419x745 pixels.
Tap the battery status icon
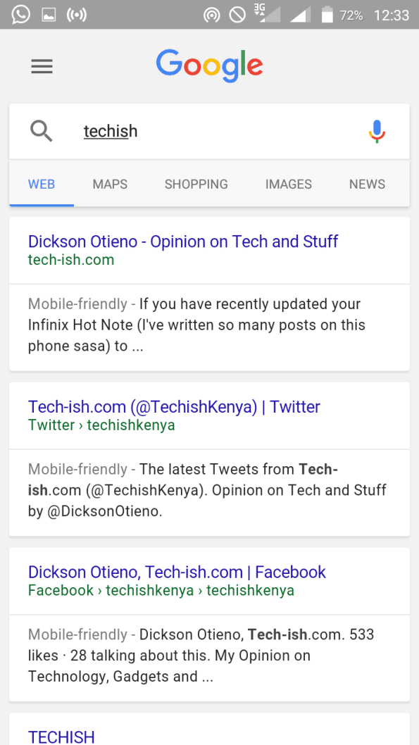327,15
